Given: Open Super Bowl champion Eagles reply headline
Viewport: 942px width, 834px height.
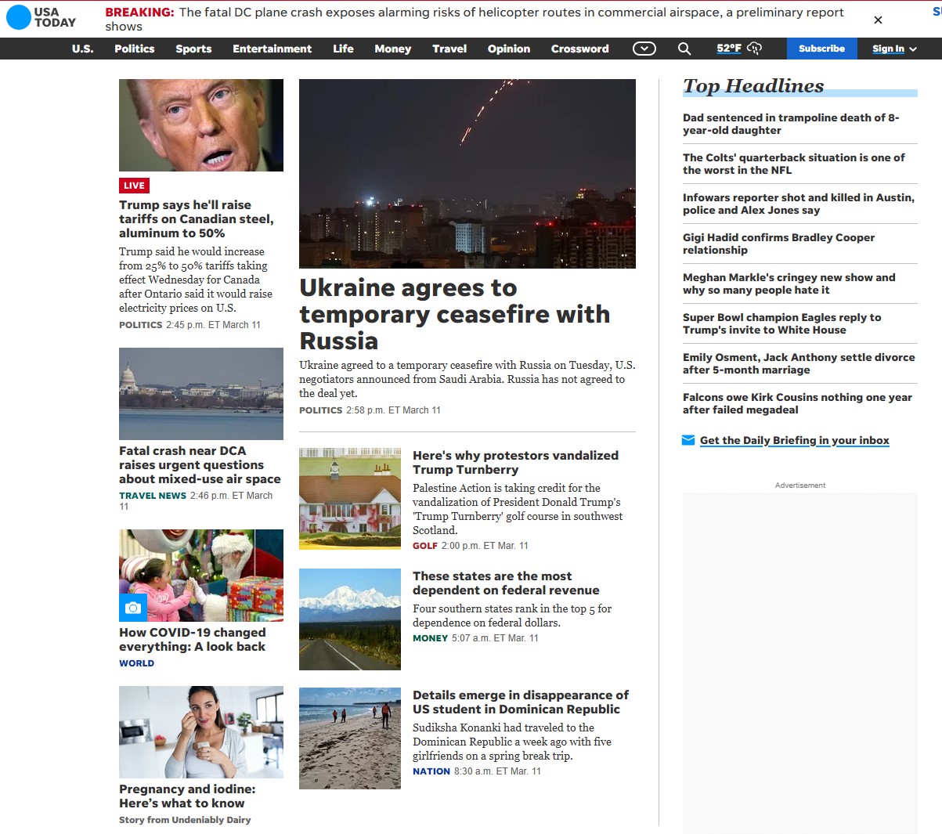Looking at the screenshot, I should point(781,323).
